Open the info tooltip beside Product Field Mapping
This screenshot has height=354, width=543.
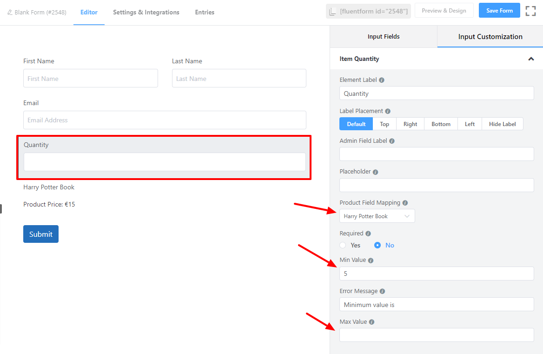point(405,202)
